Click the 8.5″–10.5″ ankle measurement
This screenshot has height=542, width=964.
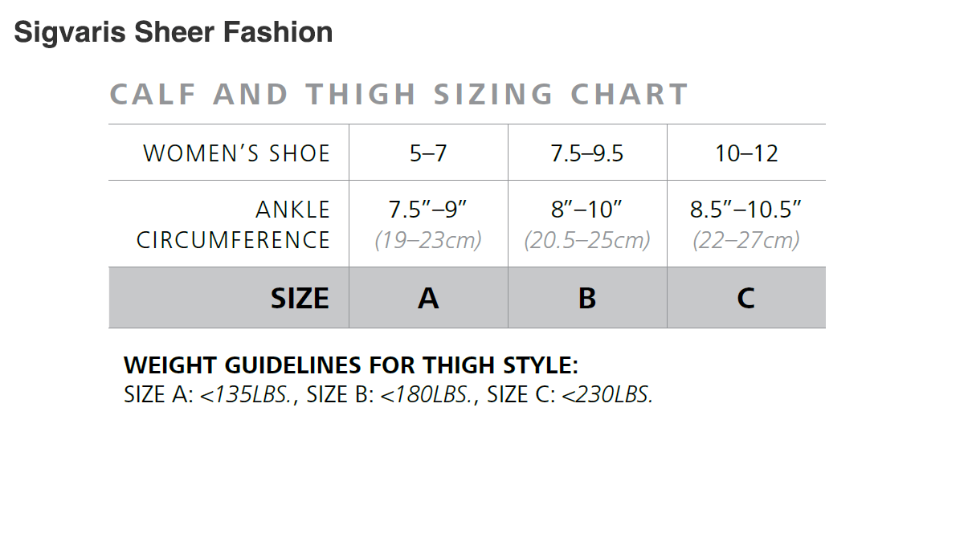pos(746,210)
